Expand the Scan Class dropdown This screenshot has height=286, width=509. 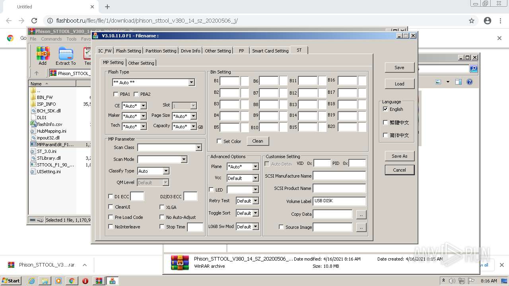(x=198, y=148)
